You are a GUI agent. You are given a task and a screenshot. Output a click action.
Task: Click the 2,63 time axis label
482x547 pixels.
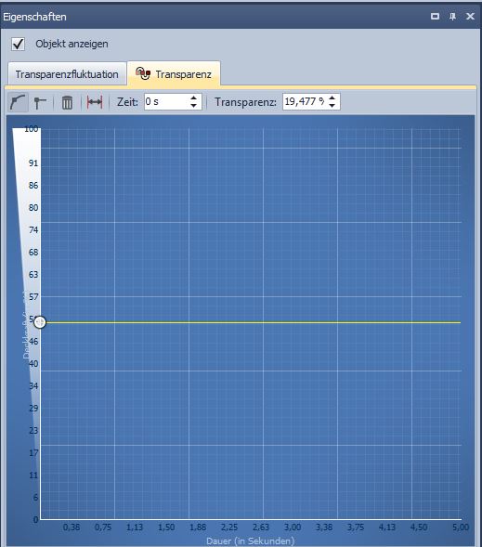coord(261,527)
